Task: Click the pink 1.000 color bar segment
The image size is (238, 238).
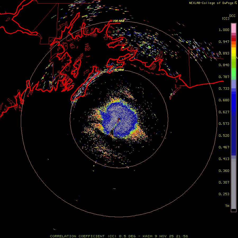Action: pyautogui.click(x=234, y=28)
